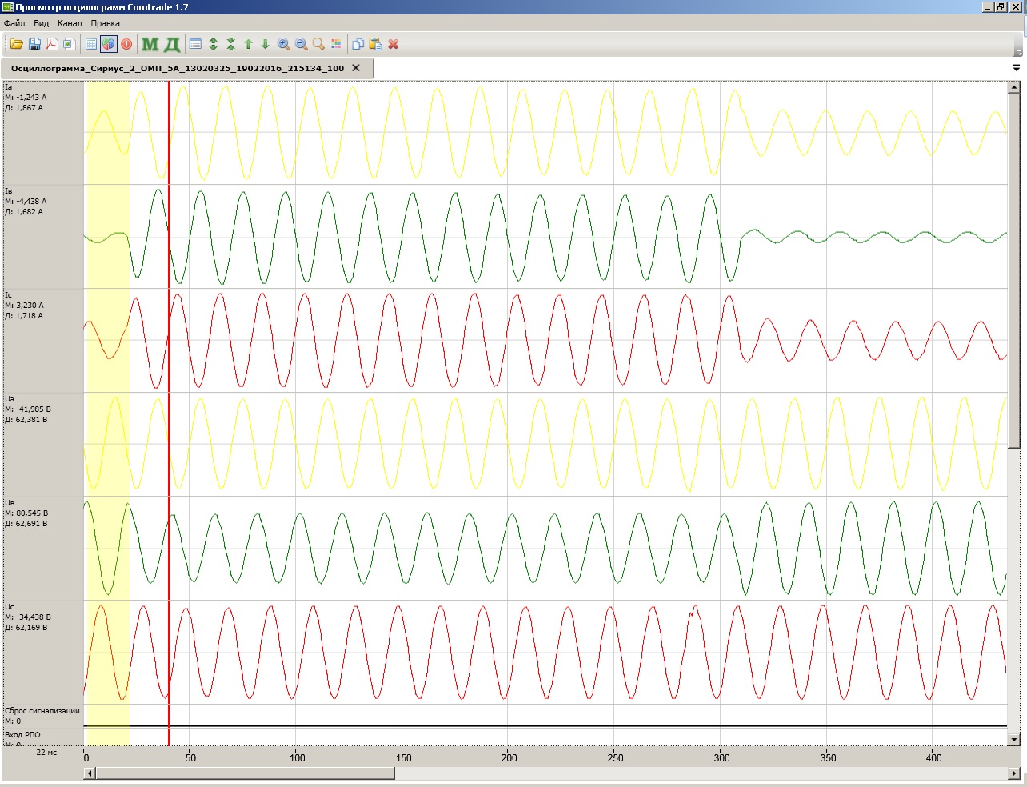The image size is (1027, 787).
Task: Open the channel color palette icon
Action: (336, 44)
